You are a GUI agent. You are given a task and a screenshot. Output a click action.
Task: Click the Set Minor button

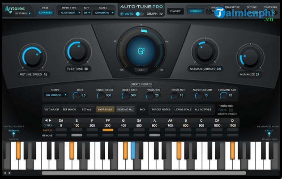click(x=69, y=110)
